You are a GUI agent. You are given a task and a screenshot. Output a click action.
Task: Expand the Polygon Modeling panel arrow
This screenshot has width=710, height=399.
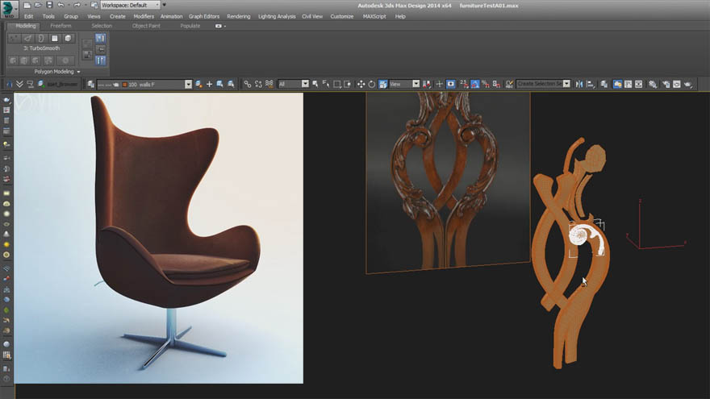tap(78, 72)
